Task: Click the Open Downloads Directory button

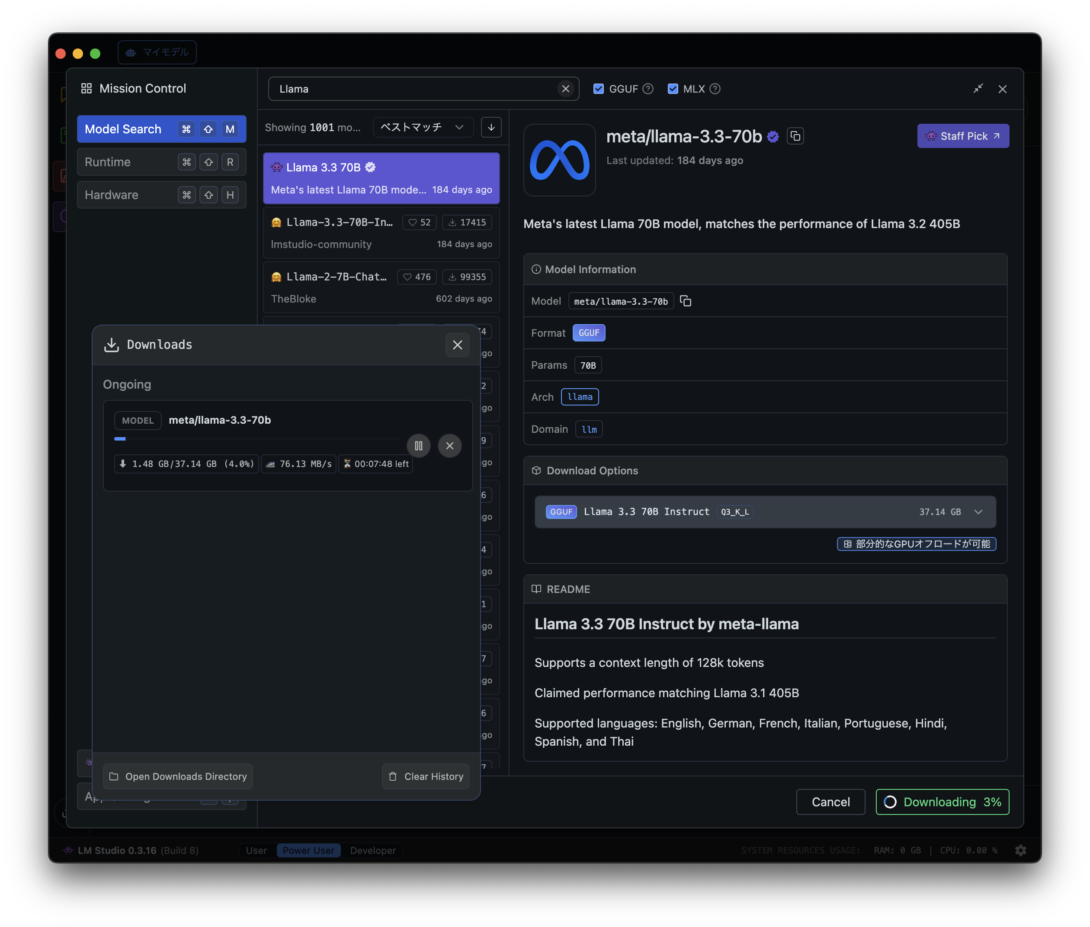Action: coord(178,776)
